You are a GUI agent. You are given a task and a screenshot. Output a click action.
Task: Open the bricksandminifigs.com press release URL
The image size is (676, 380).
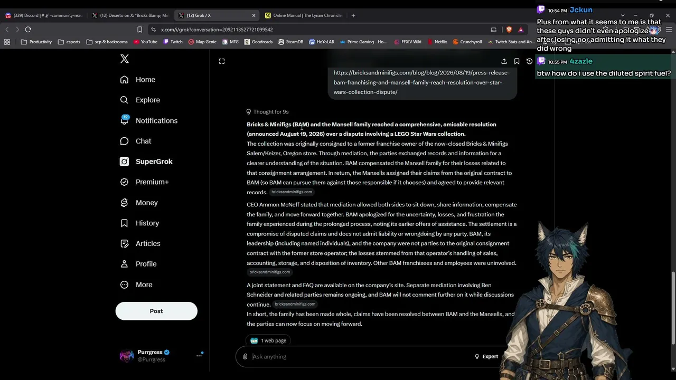(x=421, y=82)
